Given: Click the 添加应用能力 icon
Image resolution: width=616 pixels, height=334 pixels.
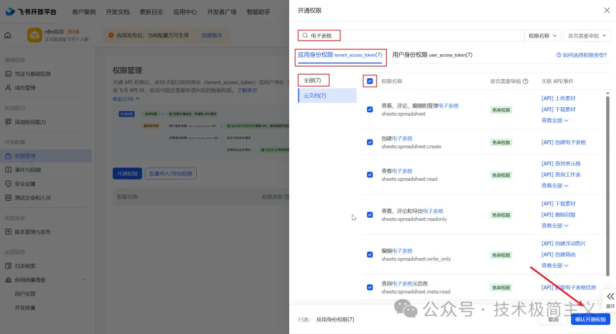Looking at the screenshot, I should coord(7,121).
